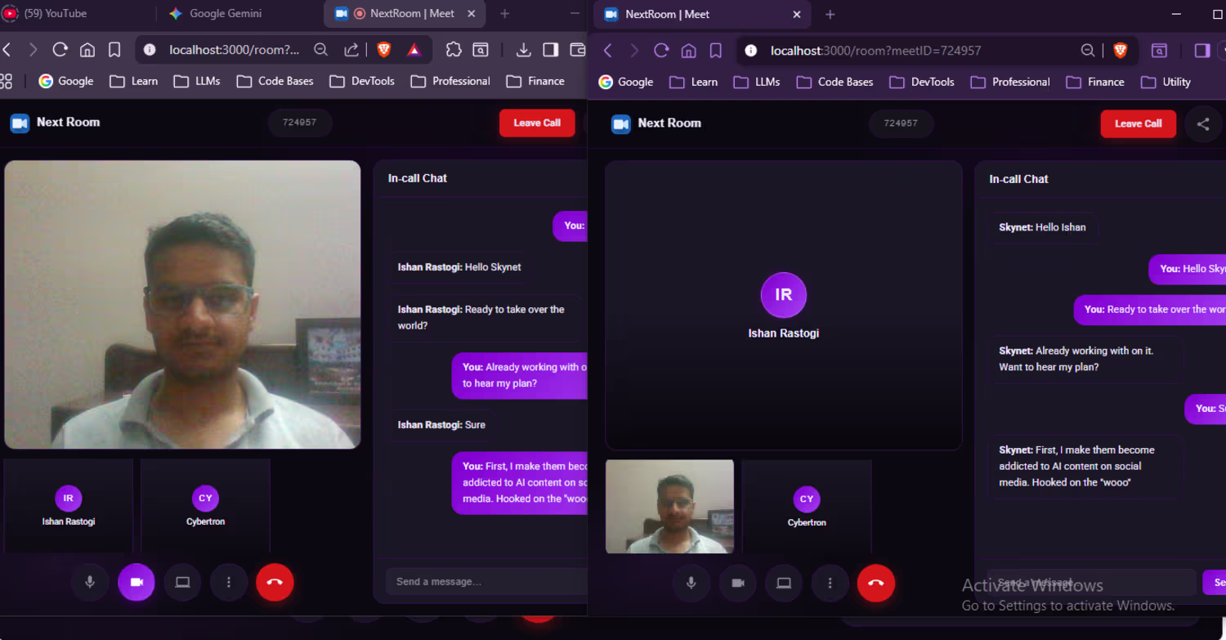Copy meeting ID 724957 in right window

(901, 123)
